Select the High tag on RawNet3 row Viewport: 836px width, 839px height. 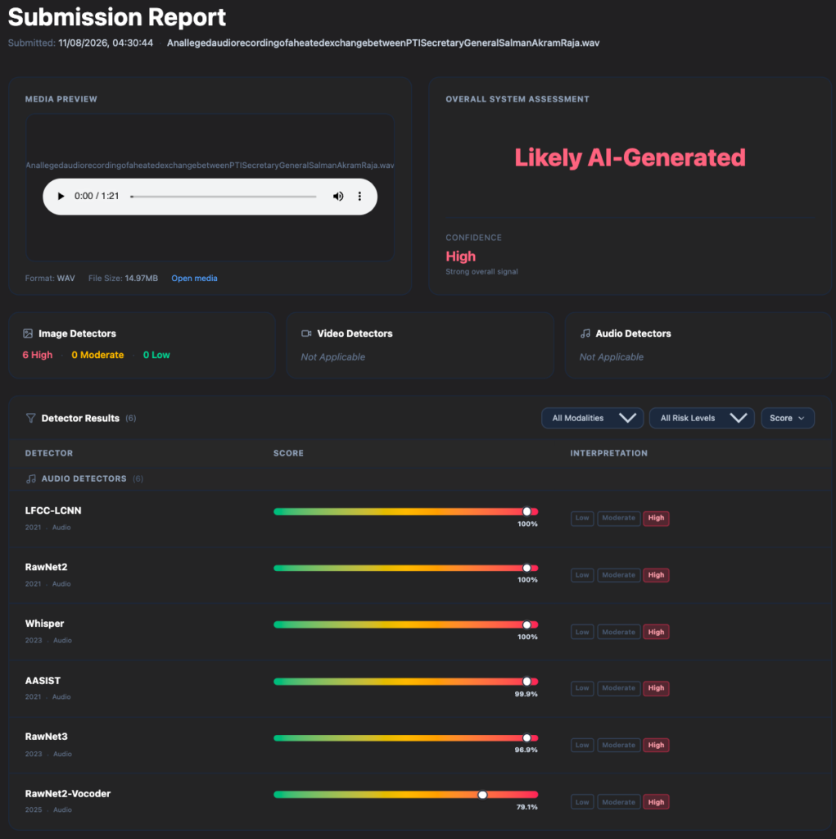656,746
